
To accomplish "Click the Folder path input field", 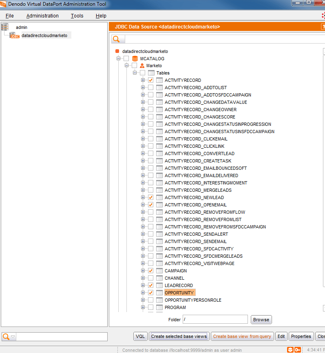I will (x=215, y=320).
